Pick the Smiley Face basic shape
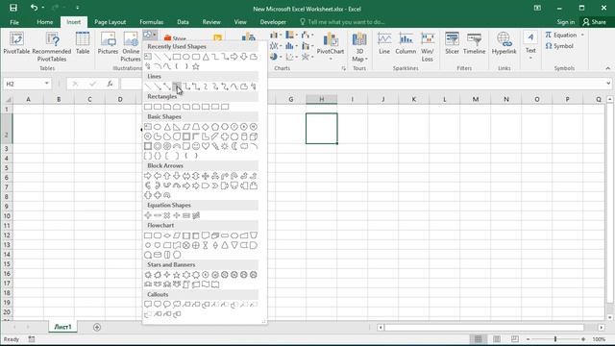615x346 pixels. point(196,146)
